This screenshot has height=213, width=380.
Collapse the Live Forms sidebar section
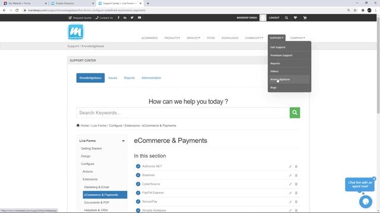coord(123,141)
